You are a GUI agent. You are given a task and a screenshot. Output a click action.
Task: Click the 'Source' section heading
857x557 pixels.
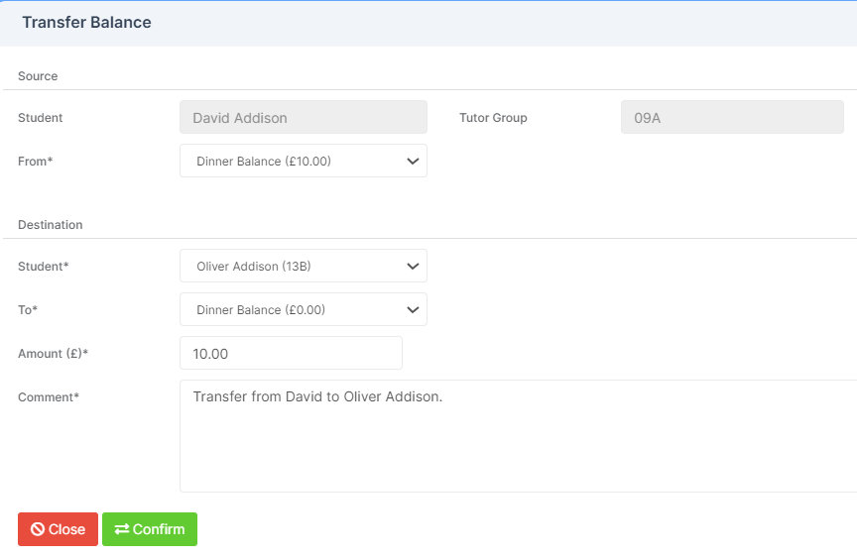tap(38, 76)
